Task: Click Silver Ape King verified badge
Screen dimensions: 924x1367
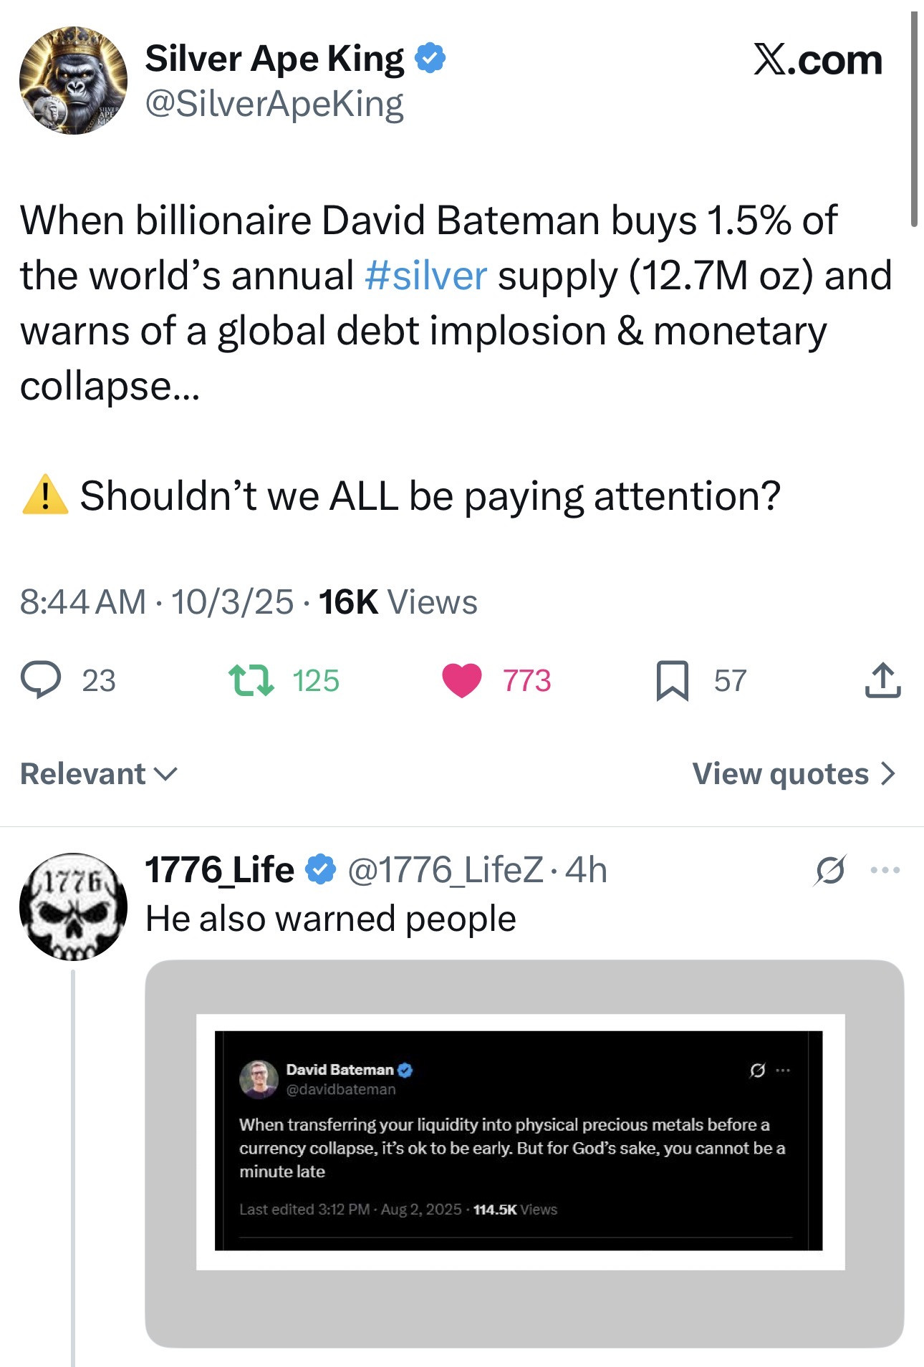Action: pyautogui.click(x=430, y=58)
